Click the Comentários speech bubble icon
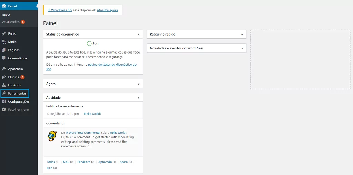The width and height of the screenshot is (353, 175). (3, 58)
